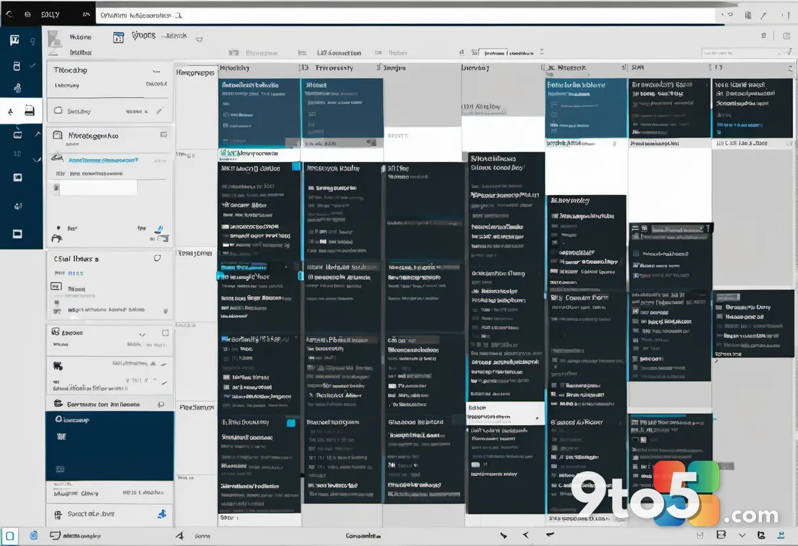
Task: Focus the wide white address field
Action: point(406,15)
